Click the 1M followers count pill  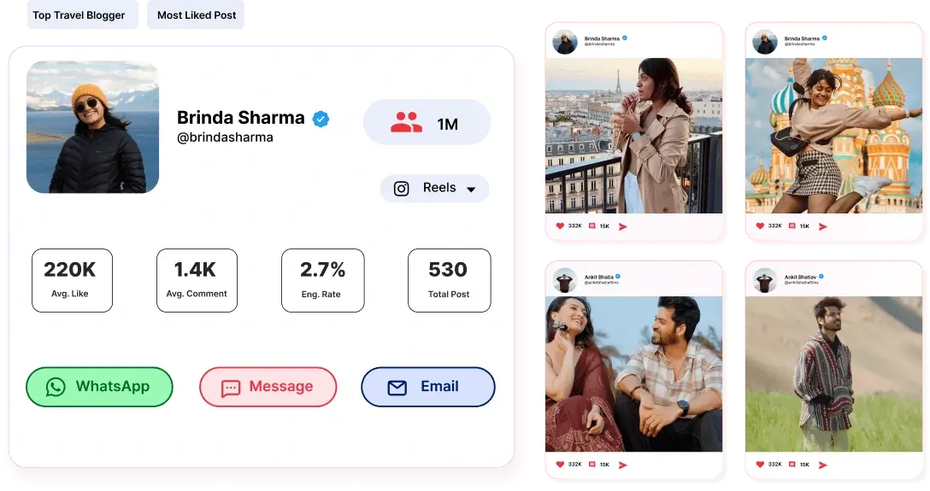click(427, 123)
